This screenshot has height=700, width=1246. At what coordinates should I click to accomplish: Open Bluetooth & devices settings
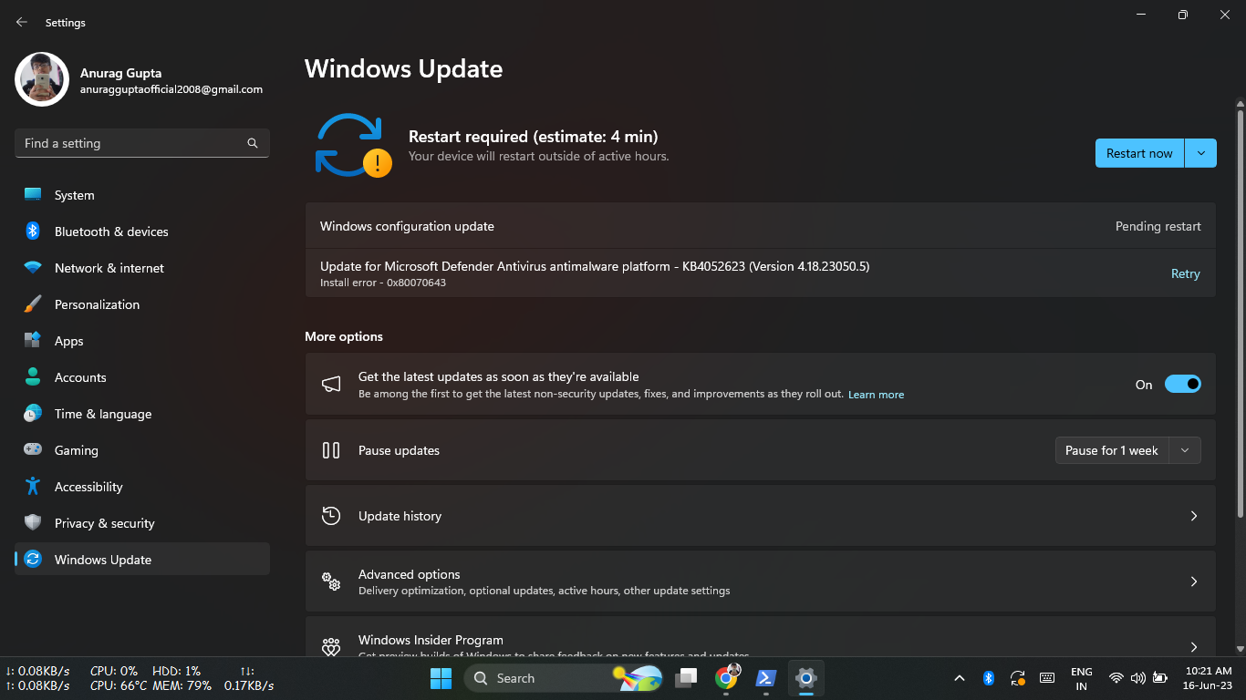tap(142, 232)
